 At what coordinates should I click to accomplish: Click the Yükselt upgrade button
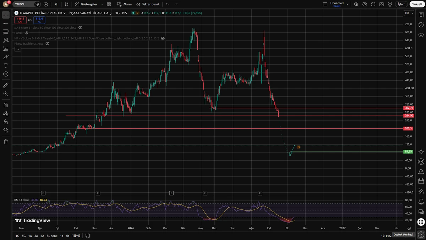pyautogui.click(x=417, y=4)
